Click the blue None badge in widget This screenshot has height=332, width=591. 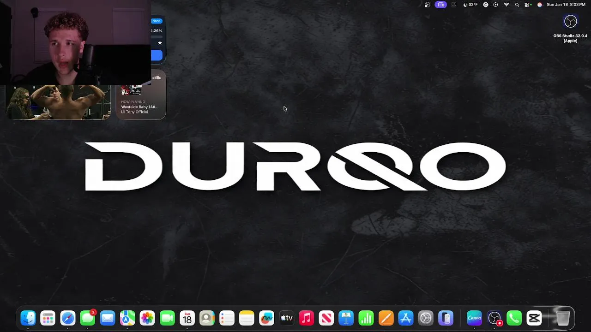point(157,21)
